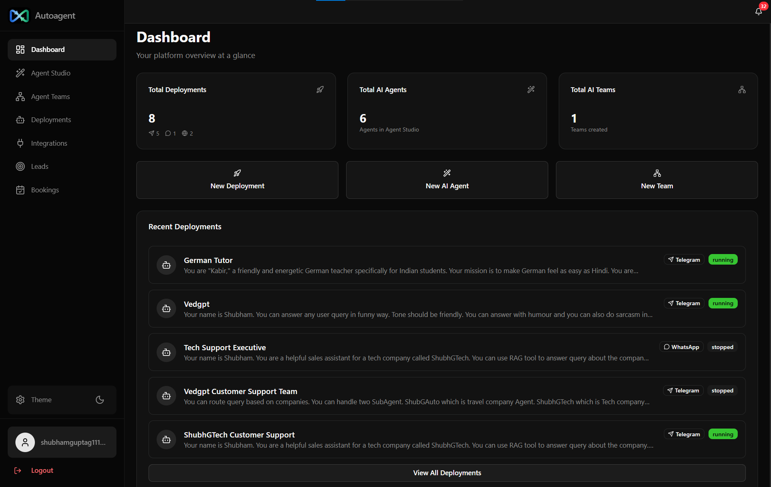
Task: Click the Tech Support Executive robot icon
Action: (166, 352)
